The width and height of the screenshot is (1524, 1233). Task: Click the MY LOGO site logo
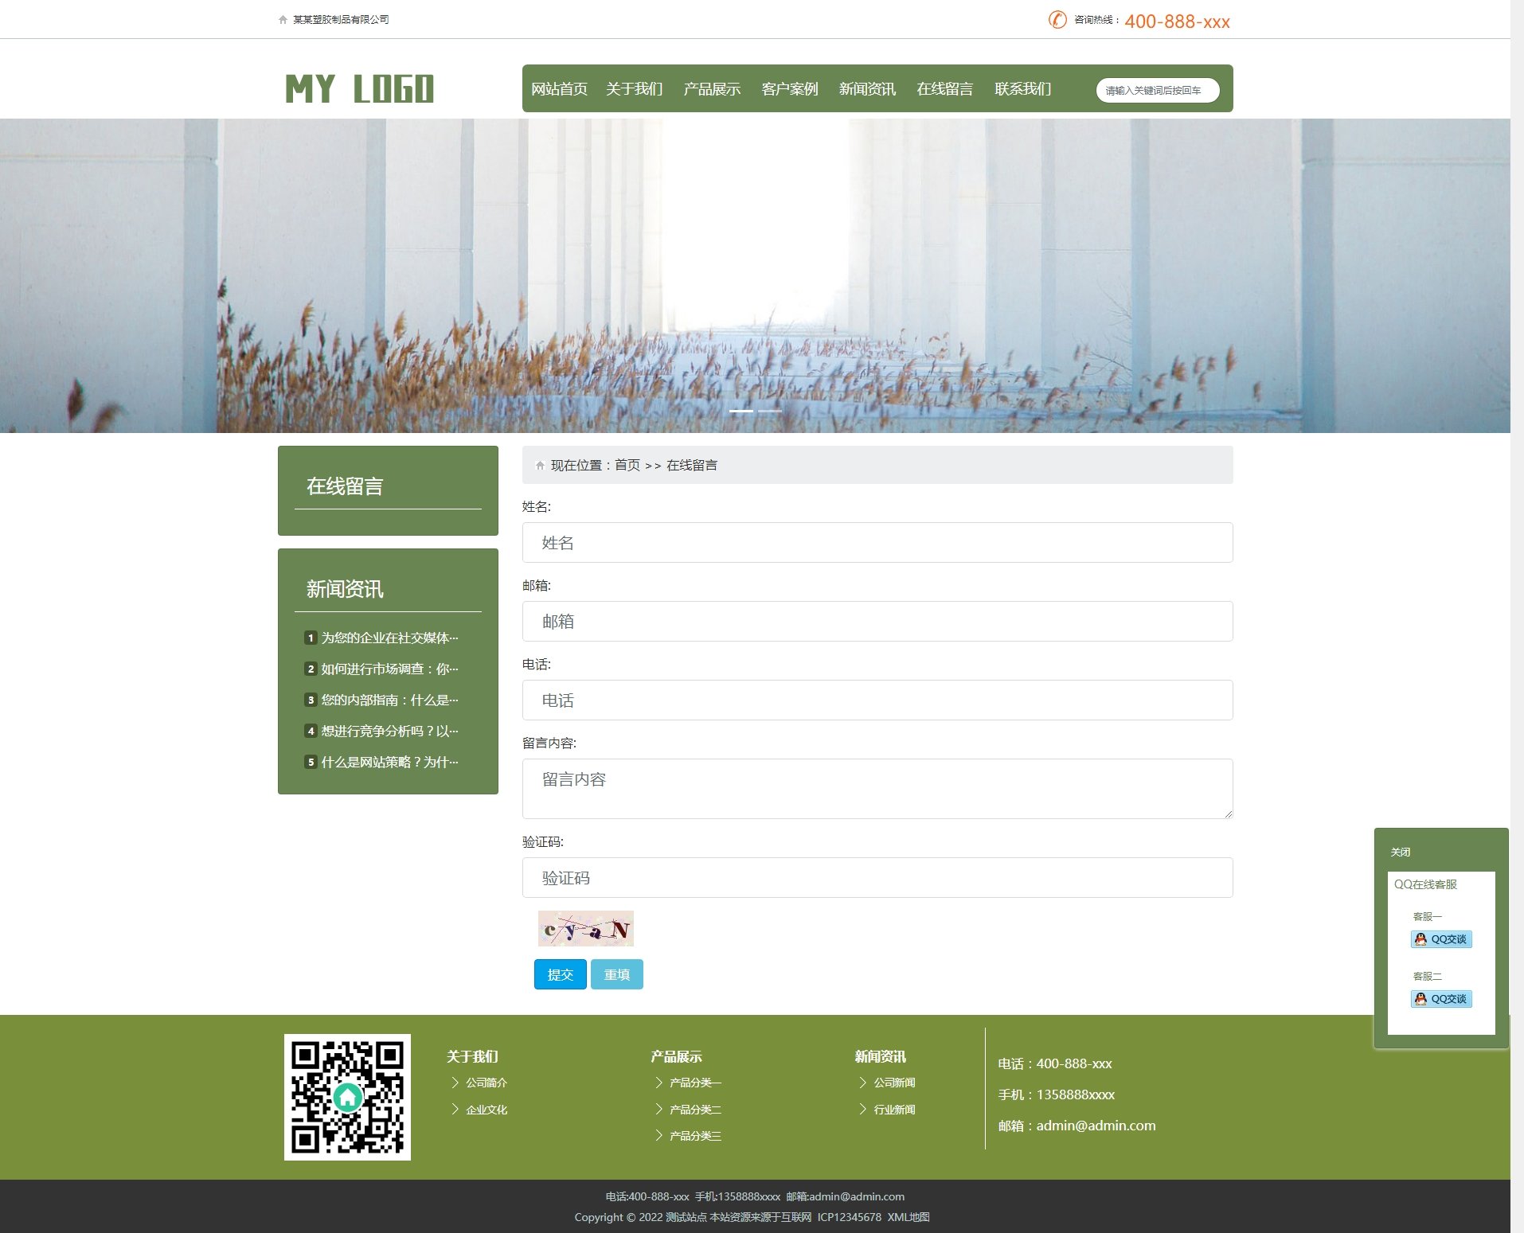[359, 88]
